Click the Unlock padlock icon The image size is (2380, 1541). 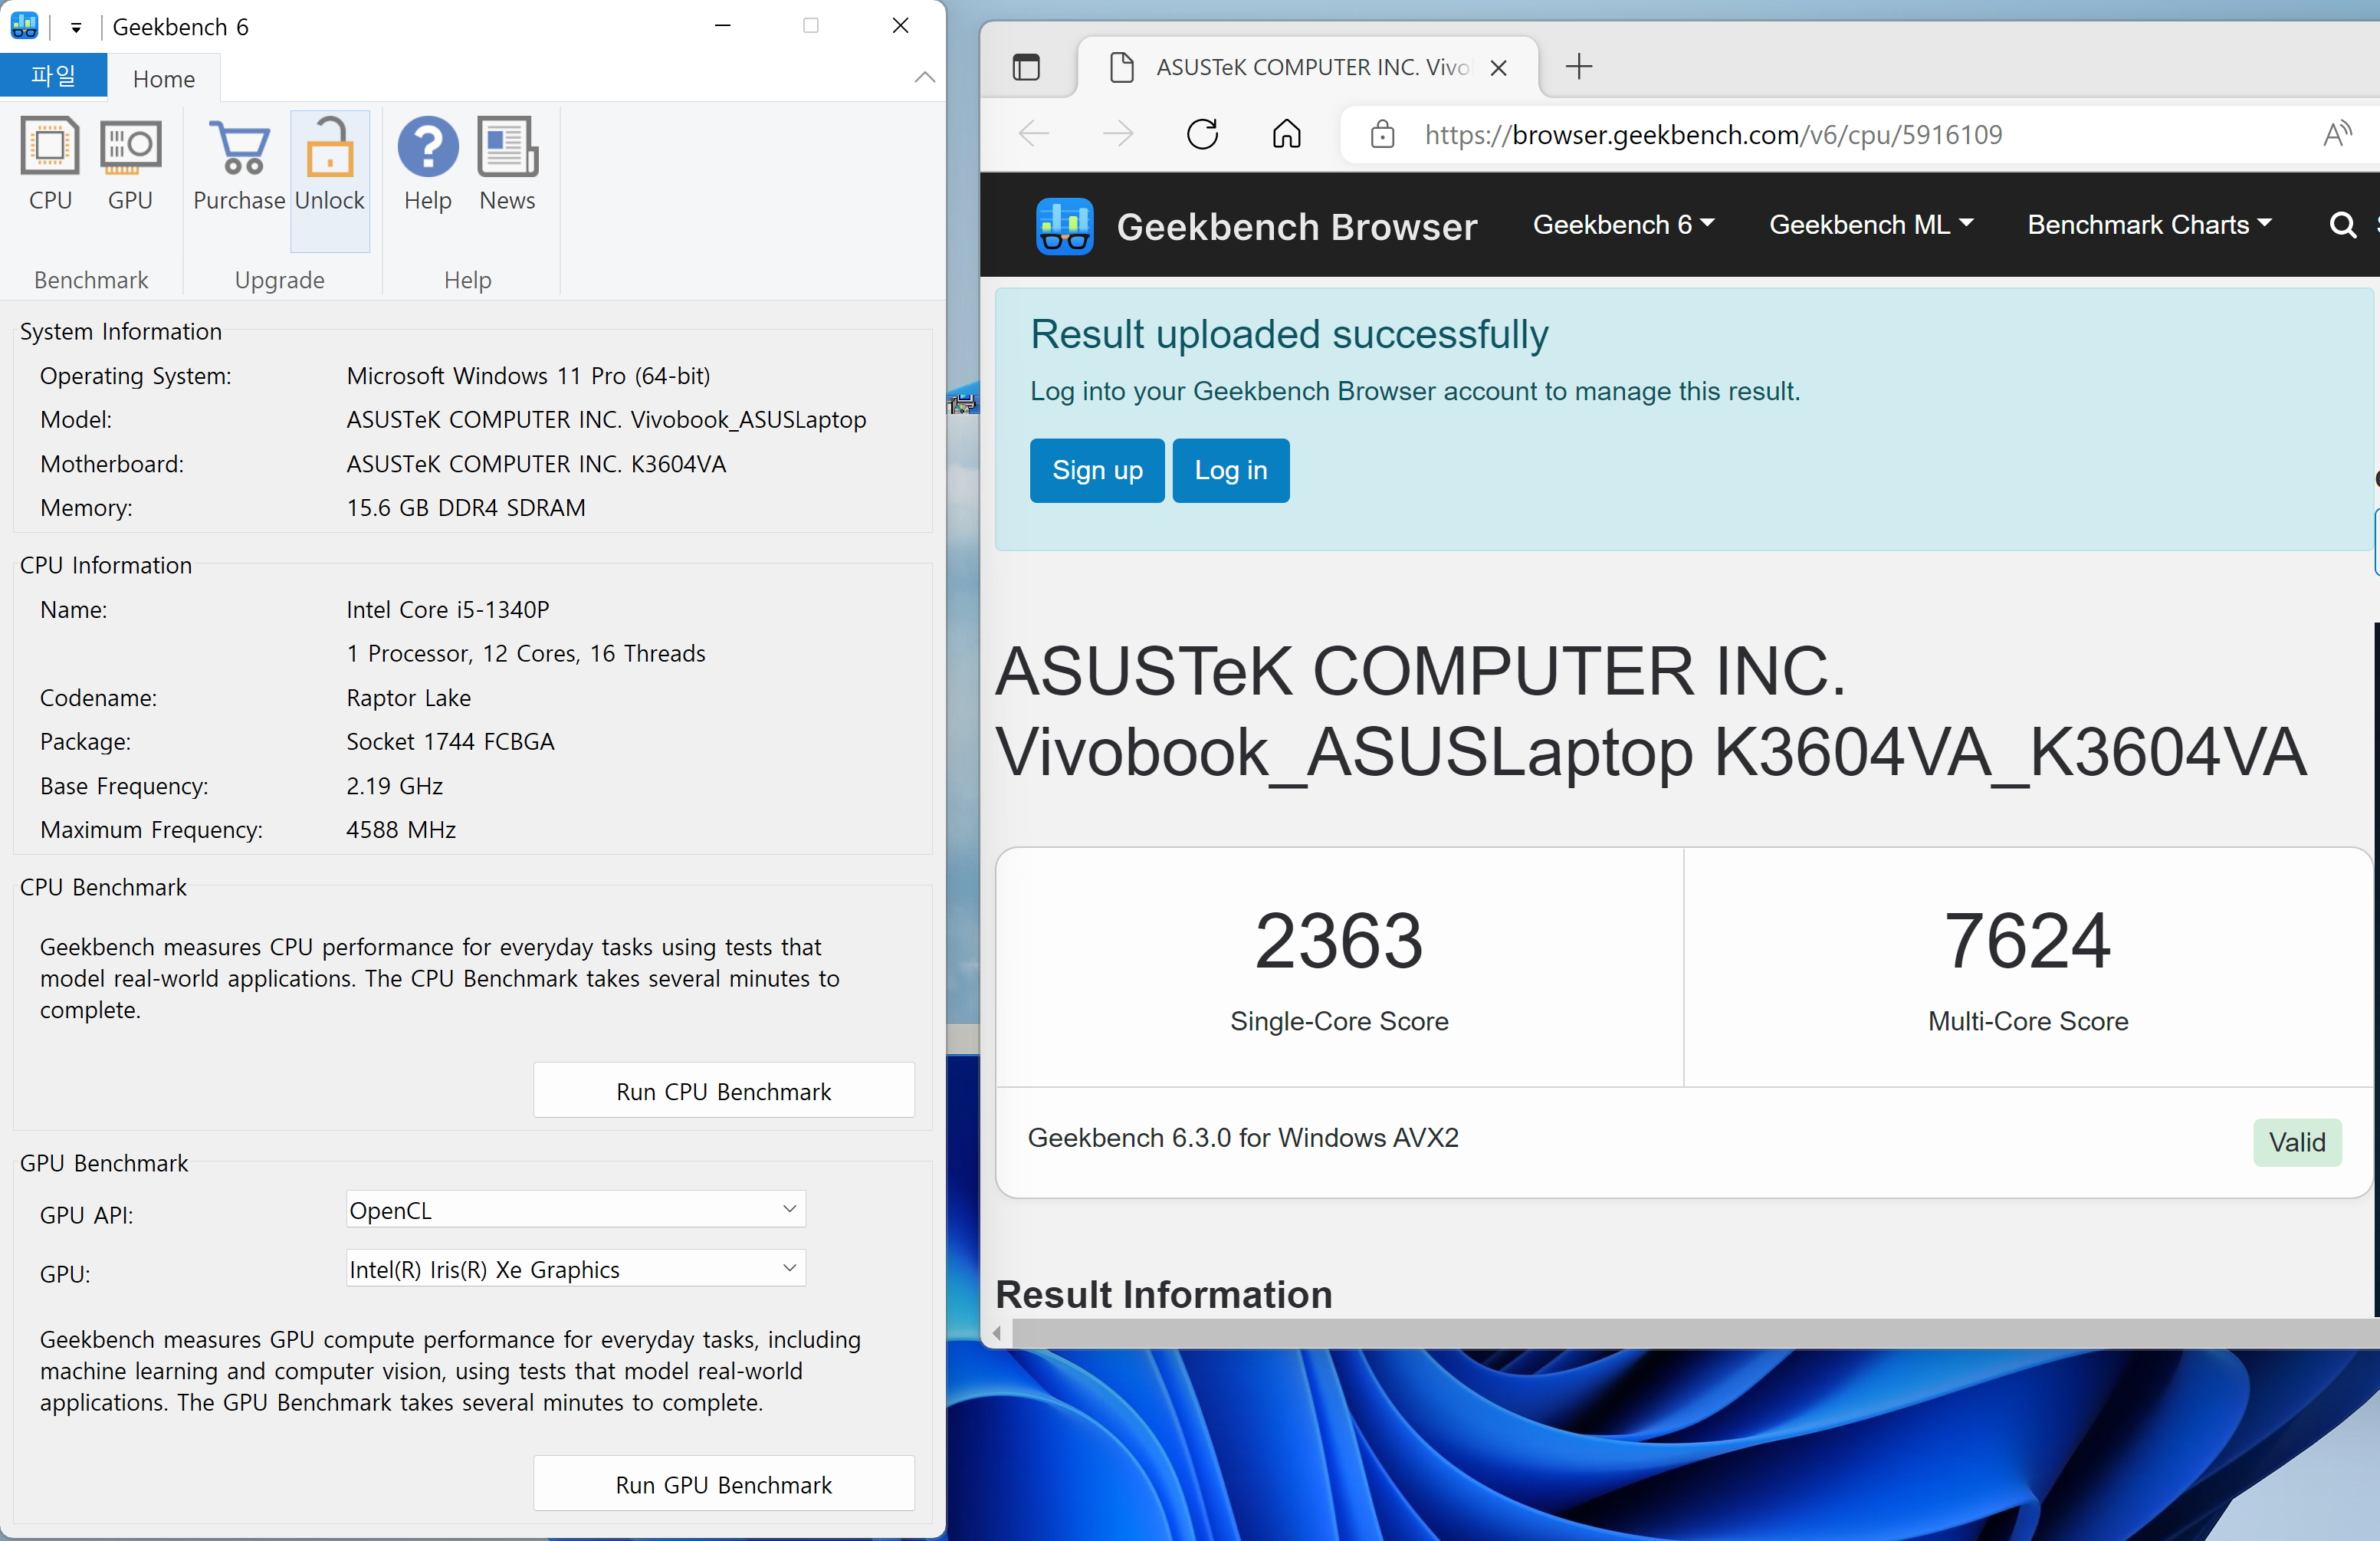(x=330, y=147)
